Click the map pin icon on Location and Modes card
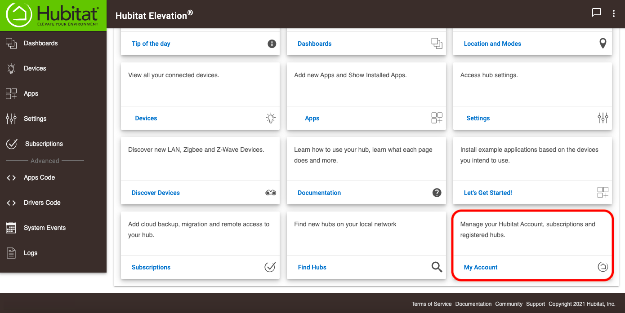This screenshot has width=625, height=313. point(603,44)
